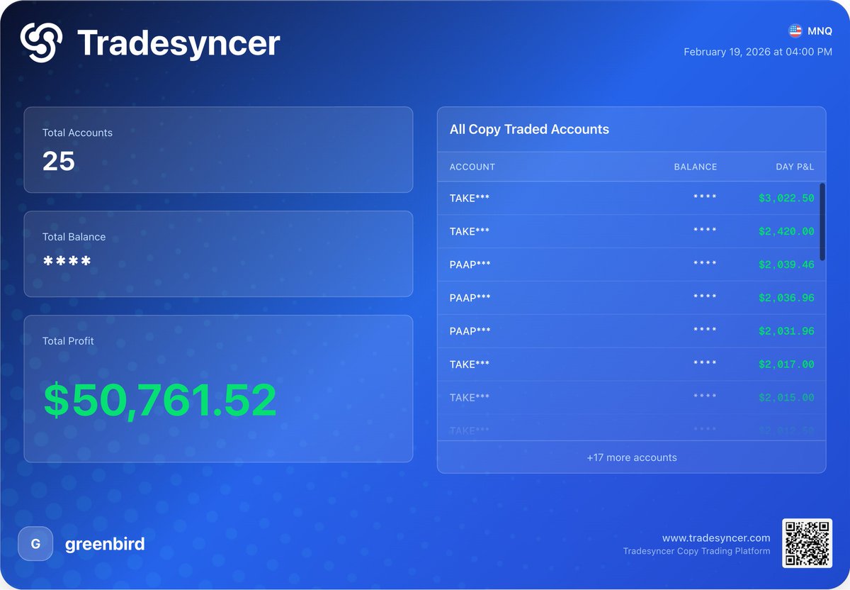Select the $2,039.46 day P&L value
Screen dimensions: 850x590
pos(786,265)
